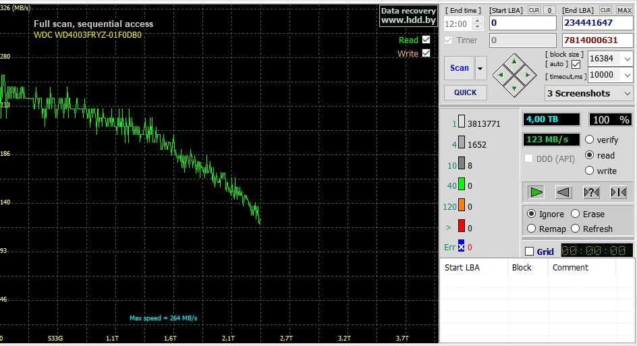
Task: Select the write radio button
Action: [590, 171]
